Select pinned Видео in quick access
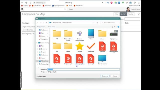The width and height of the screenshot is (160, 90). [43, 33]
